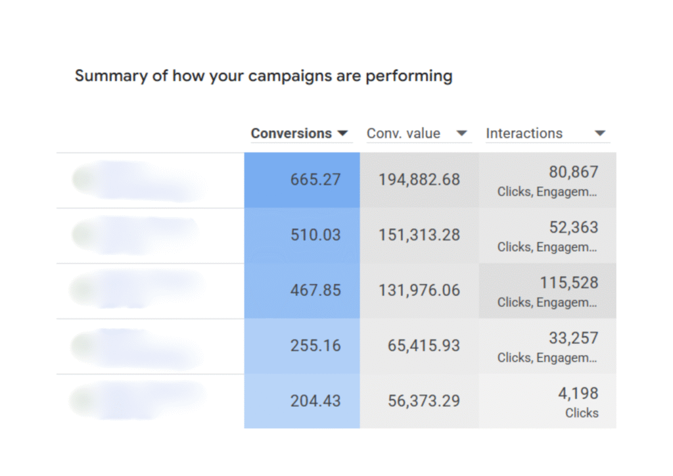This screenshot has width=673, height=476.
Task: Click the 131,976.06 conversion value cell
Action: pyautogui.click(x=419, y=290)
